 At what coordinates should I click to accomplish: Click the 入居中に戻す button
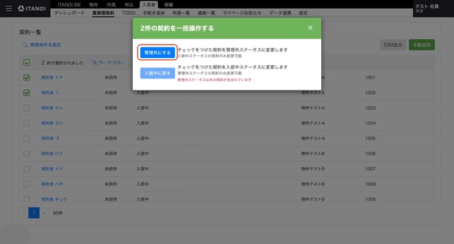pyautogui.click(x=157, y=73)
